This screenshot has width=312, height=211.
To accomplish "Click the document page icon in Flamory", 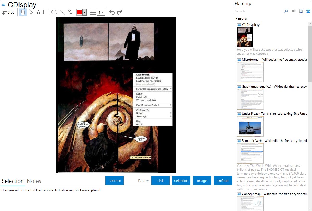I will click(301, 11).
